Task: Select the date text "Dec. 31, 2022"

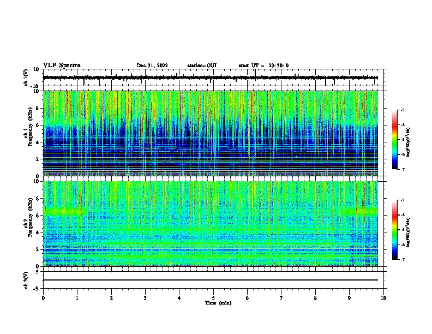Action: [x=152, y=65]
